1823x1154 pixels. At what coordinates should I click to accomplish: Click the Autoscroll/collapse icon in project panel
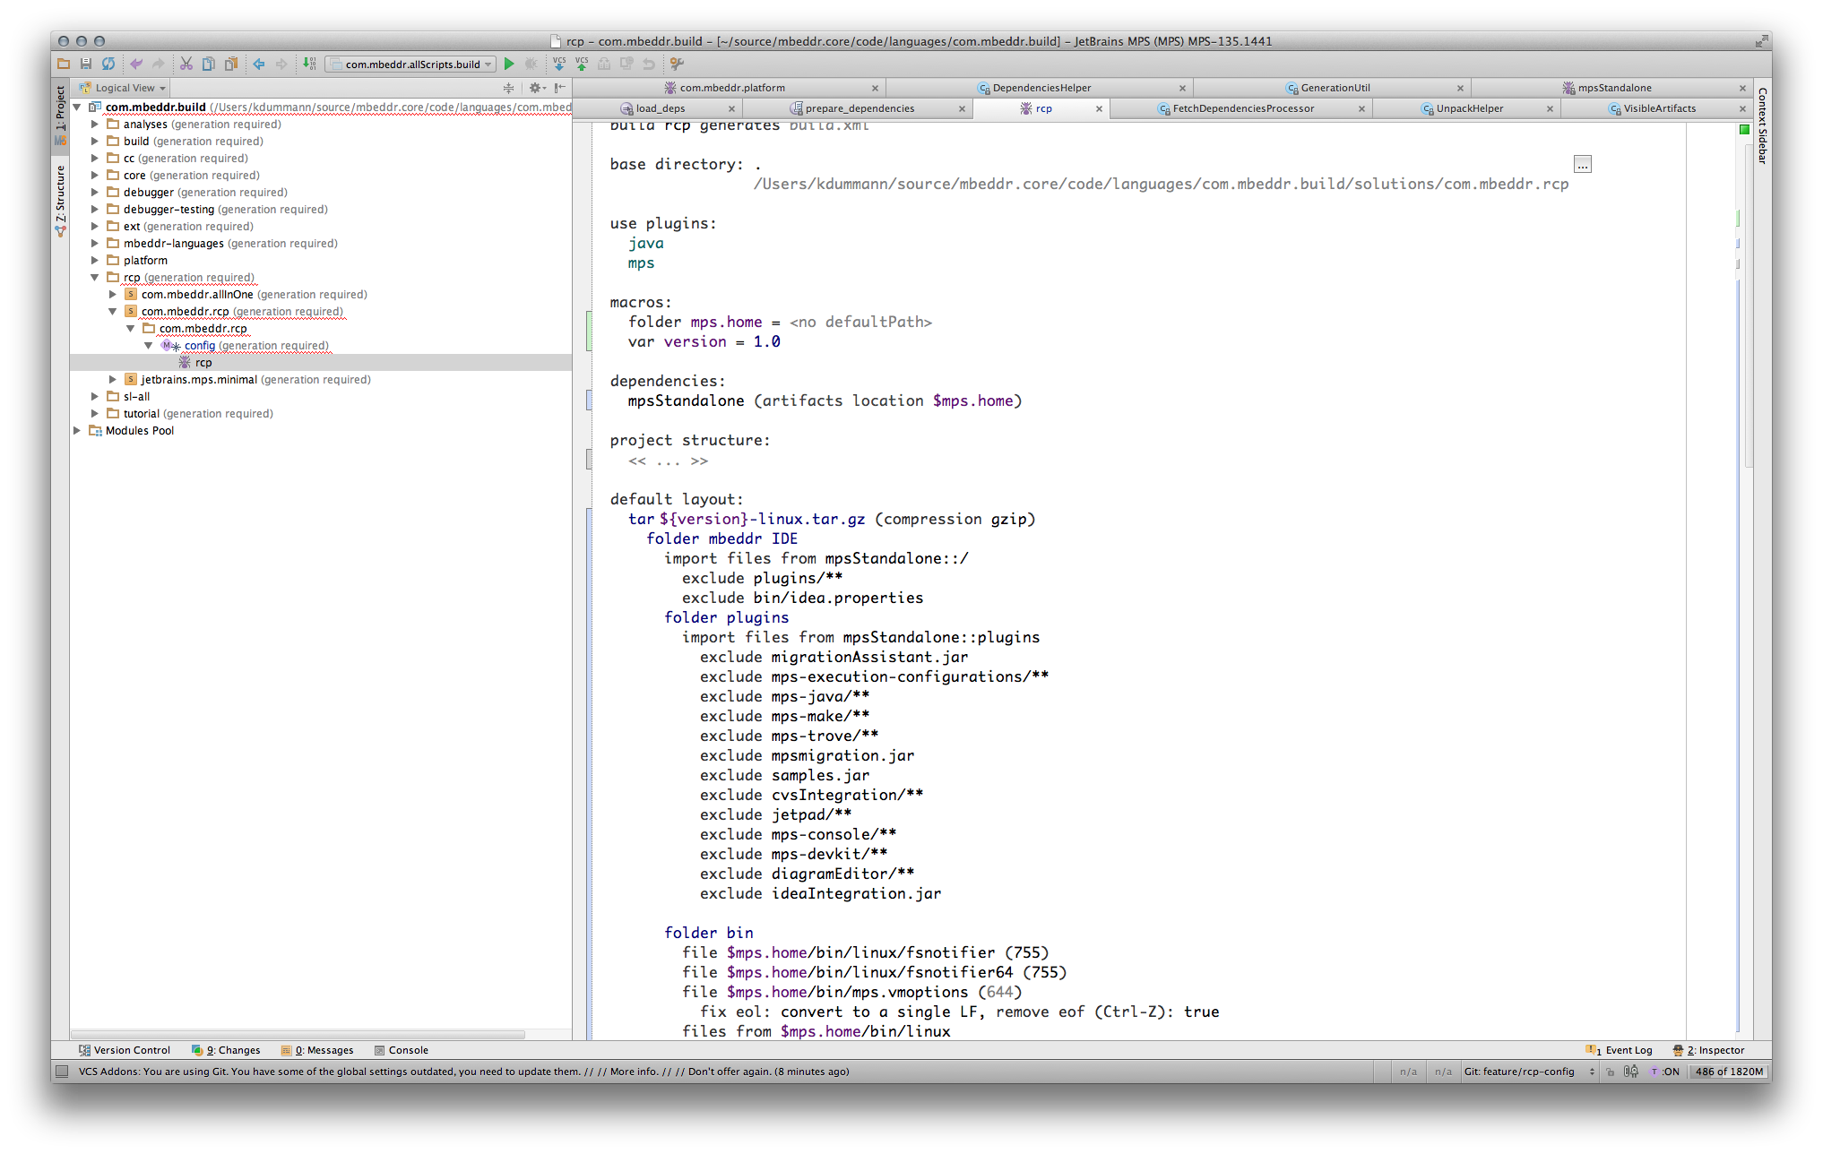(x=509, y=88)
